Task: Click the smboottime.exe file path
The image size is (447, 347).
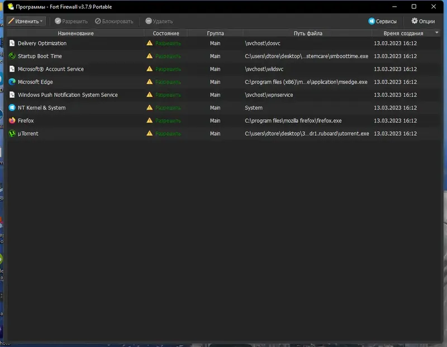Action: 306,56
